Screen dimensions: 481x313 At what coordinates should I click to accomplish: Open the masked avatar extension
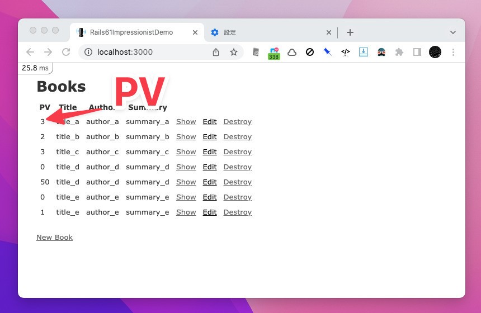tap(381, 53)
